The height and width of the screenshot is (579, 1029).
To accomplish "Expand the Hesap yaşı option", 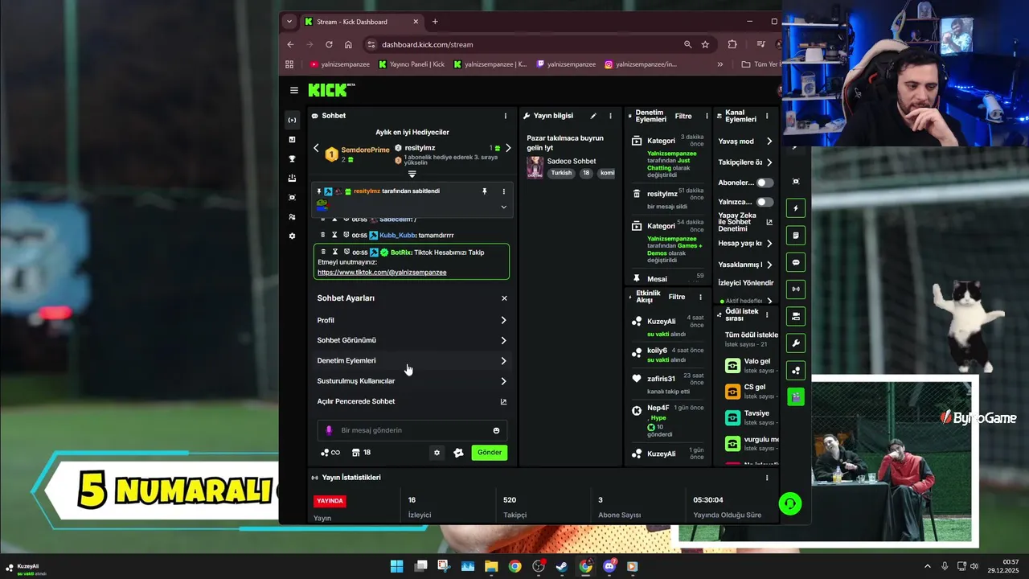I will pos(746,244).
